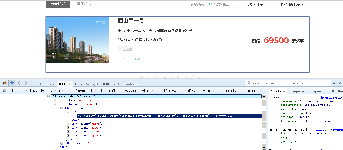Click the break-on-mutate icon beside Edit
This screenshot has height=150, width=343.
(x=4, y=91)
